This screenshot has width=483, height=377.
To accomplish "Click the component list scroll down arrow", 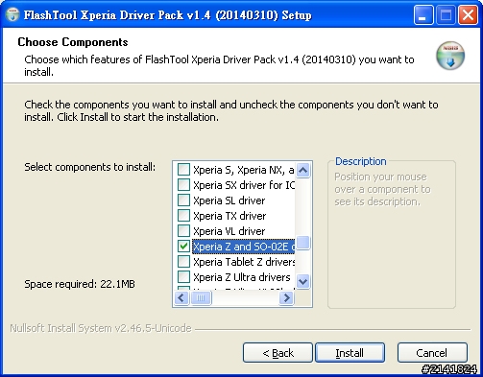I will coord(302,282).
